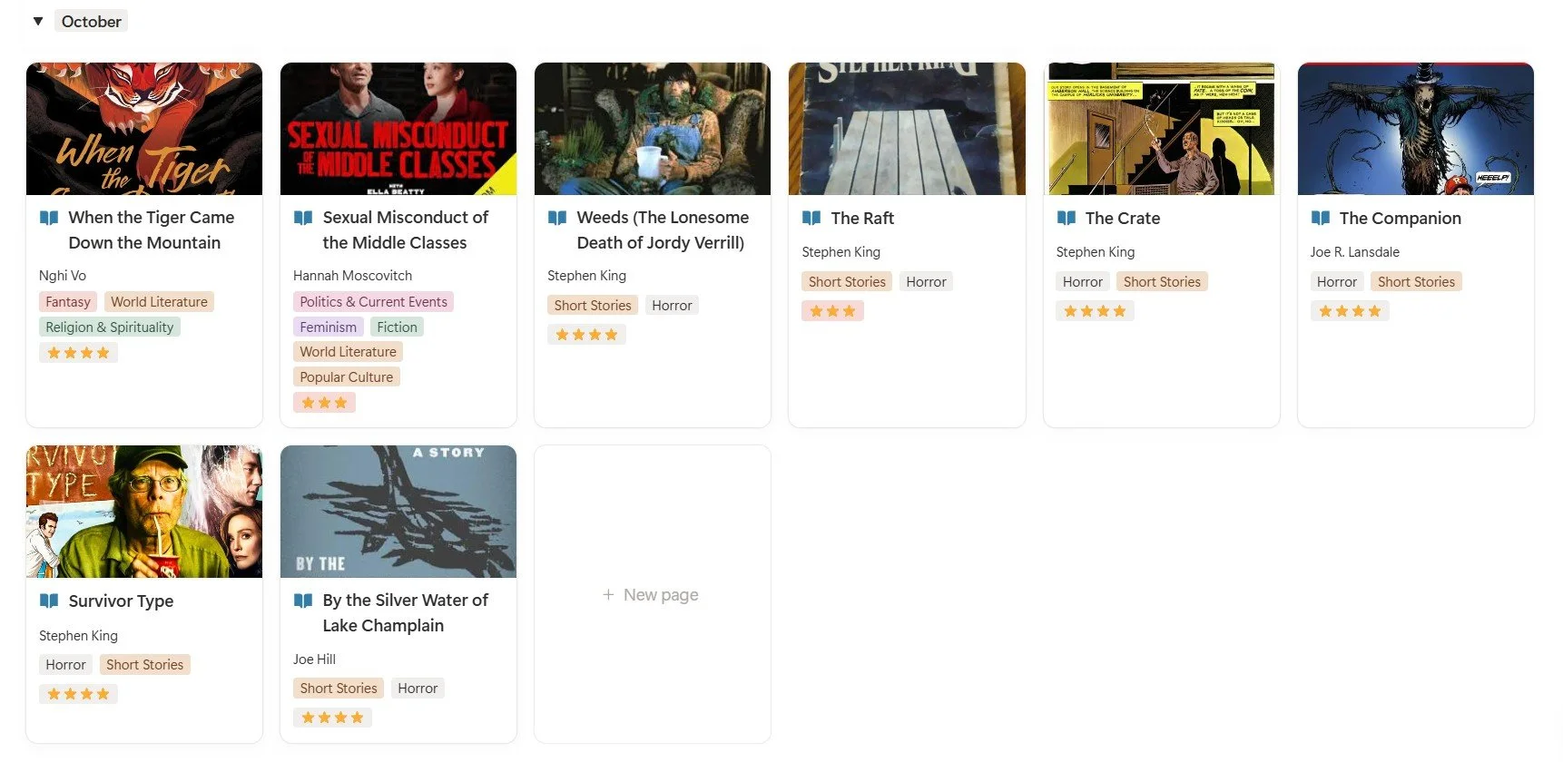
Task: Click the book icon beside The Crate
Action: coord(1067,218)
